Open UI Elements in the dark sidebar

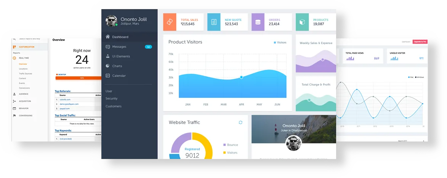click(x=121, y=56)
